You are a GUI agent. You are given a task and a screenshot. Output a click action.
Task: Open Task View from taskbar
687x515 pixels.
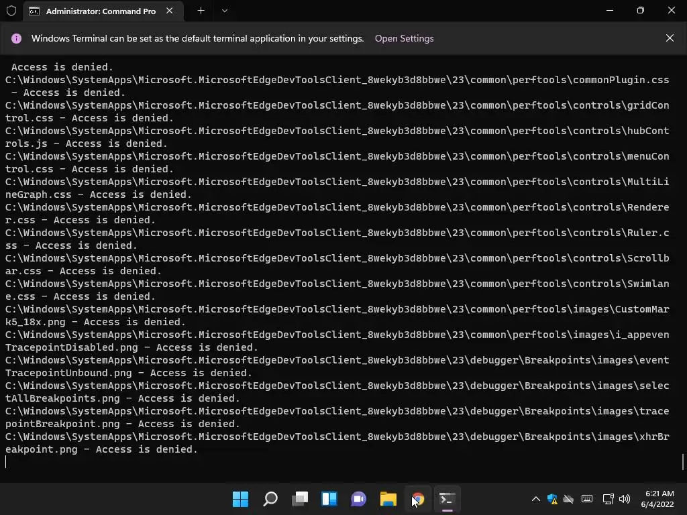(x=300, y=499)
